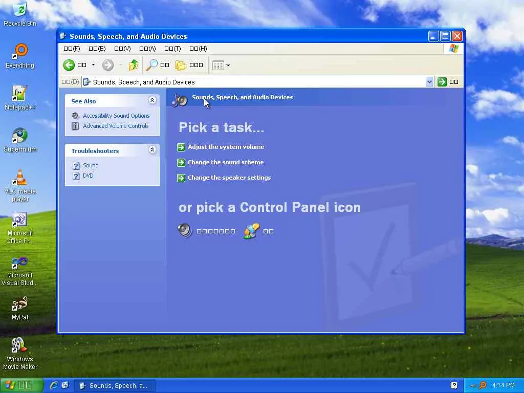Image resolution: width=524 pixels, height=393 pixels.
Task: Select the Microsoft Visual Studio shortcut
Action: point(20,270)
